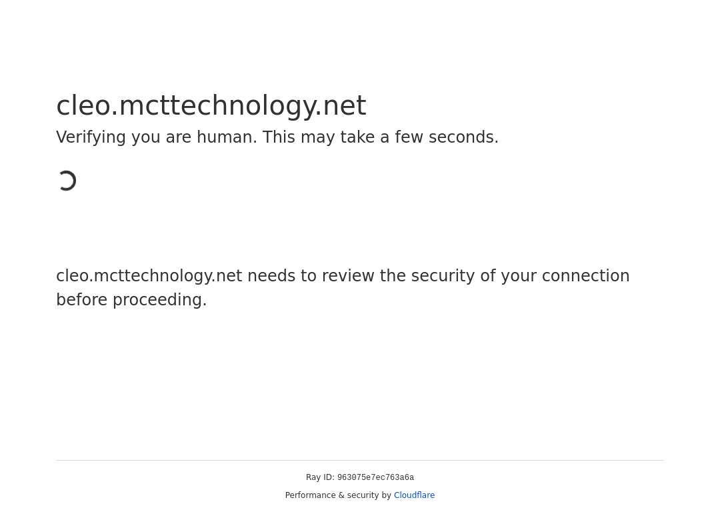
Task: Click the cleo.mcttechnology.net main heading
Action: point(211,106)
